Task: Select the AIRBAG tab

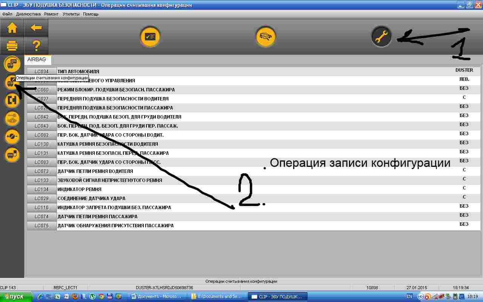Action: coord(37,60)
